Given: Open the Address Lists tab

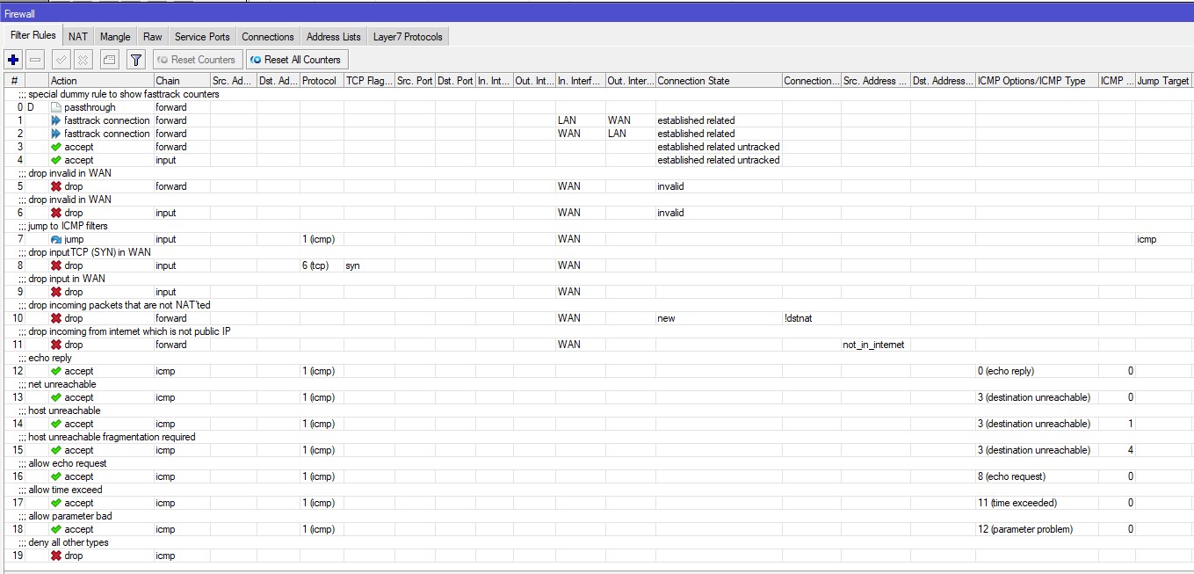Looking at the screenshot, I should coord(334,37).
